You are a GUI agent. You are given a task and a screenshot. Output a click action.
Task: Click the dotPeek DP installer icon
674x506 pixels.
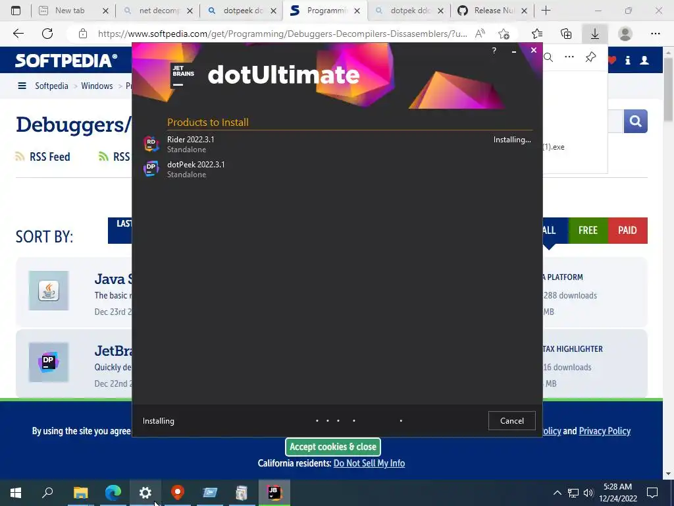click(151, 169)
